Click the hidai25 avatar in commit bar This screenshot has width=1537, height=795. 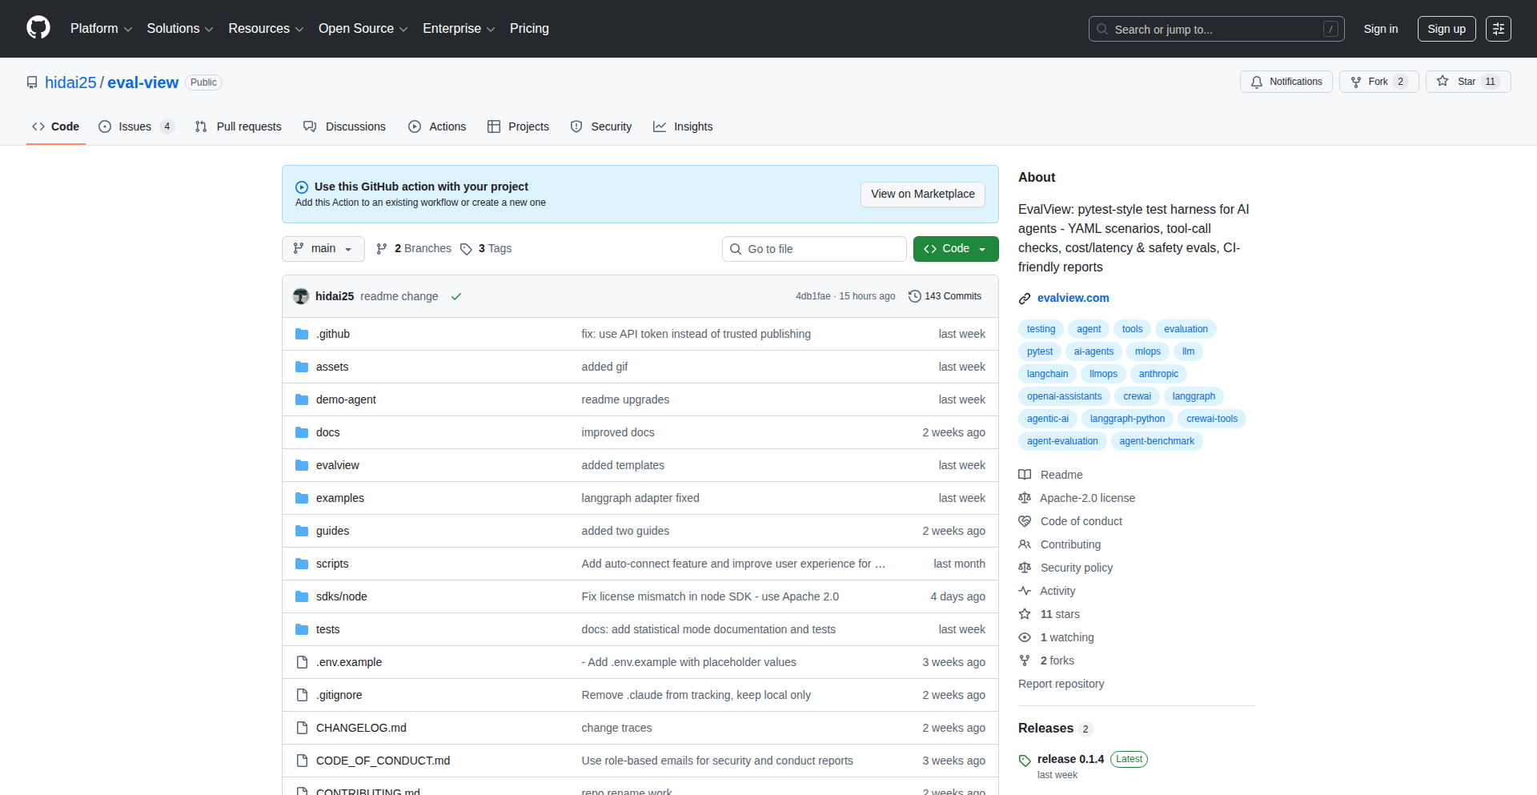pos(301,296)
